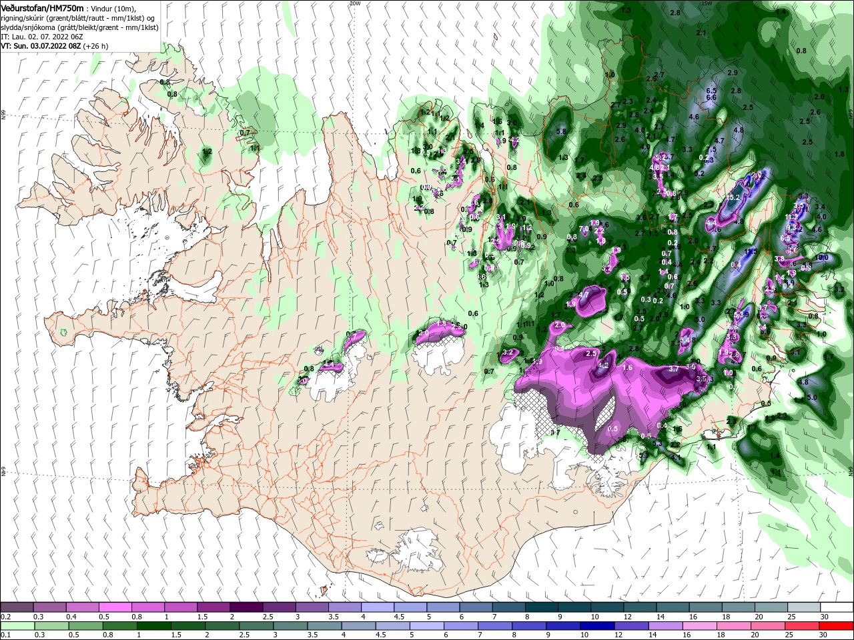854x640 pixels.
Task: Click the 'VT: Sun. 03.07.2022 08Z' valid time
Action: click(x=41, y=47)
